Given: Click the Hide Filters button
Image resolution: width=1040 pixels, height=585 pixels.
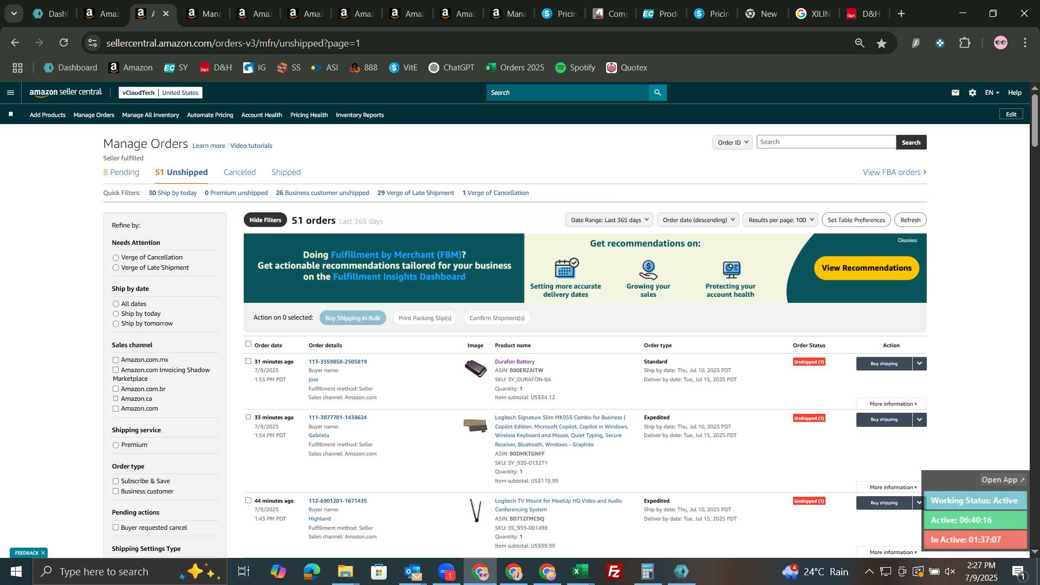Looking at the screenshot, I should click(x=265, y=220).
